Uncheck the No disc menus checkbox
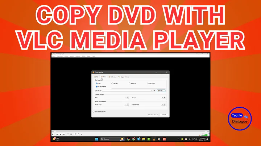The height and width of the screenshot is (146, 261). [96, 87]
